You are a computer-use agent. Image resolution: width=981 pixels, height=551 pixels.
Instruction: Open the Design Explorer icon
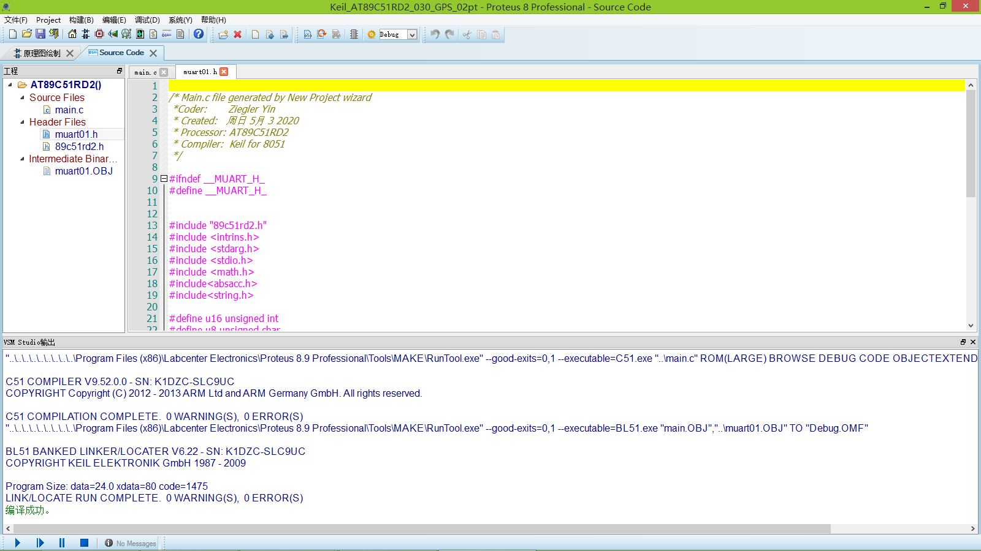click(x=140, y=34)
